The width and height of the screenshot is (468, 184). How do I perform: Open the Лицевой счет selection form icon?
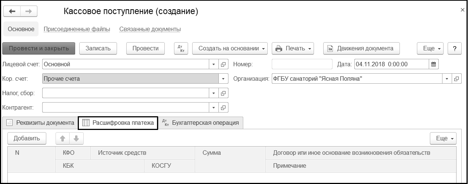point(223,64)
